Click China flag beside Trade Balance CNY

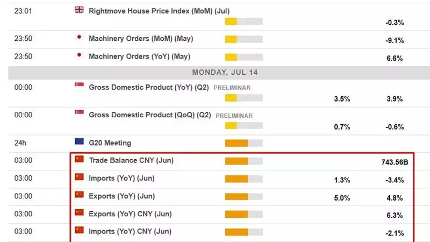tap(79, 159)
